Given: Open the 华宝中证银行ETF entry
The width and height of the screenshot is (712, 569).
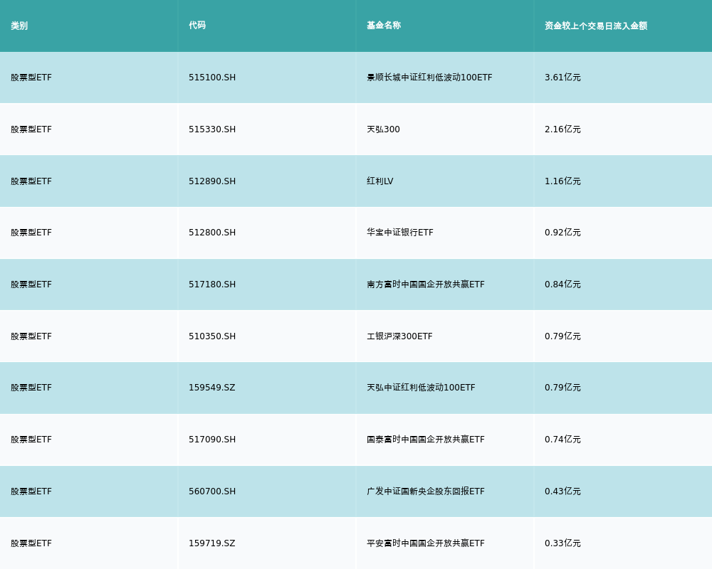Looking at the screenshot, I should pyautogui.click(x=399, y=233).
